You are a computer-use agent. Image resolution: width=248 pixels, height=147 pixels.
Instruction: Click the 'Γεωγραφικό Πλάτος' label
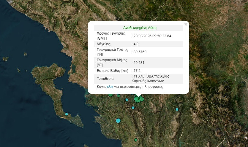(113, 50)
